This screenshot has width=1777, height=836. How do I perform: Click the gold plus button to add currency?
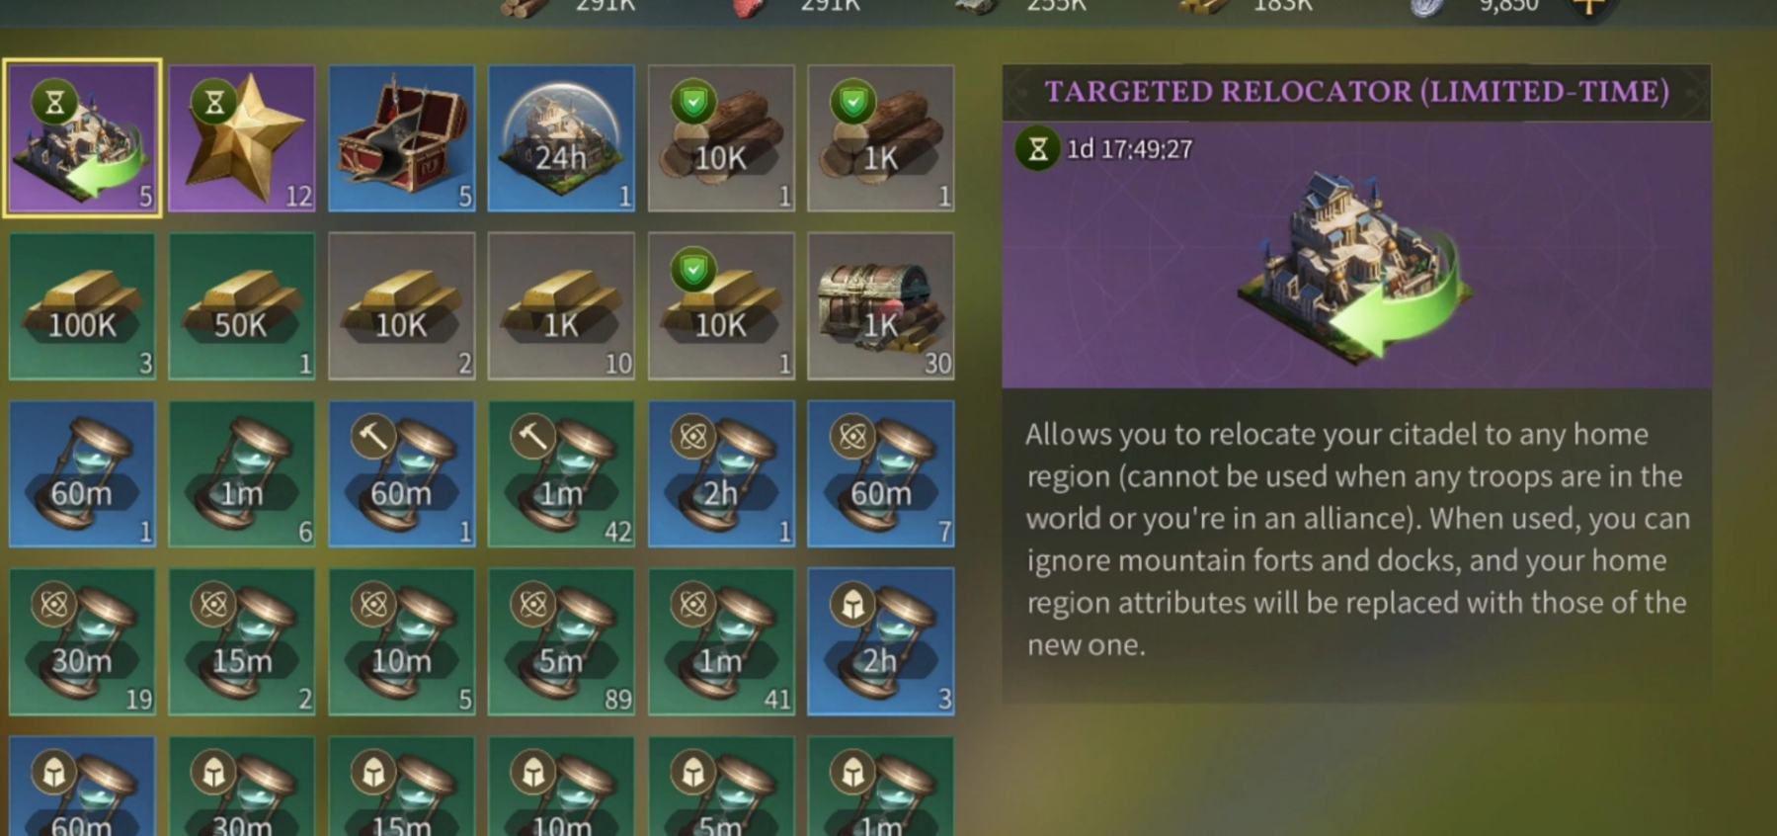[x=1588, y=6]
